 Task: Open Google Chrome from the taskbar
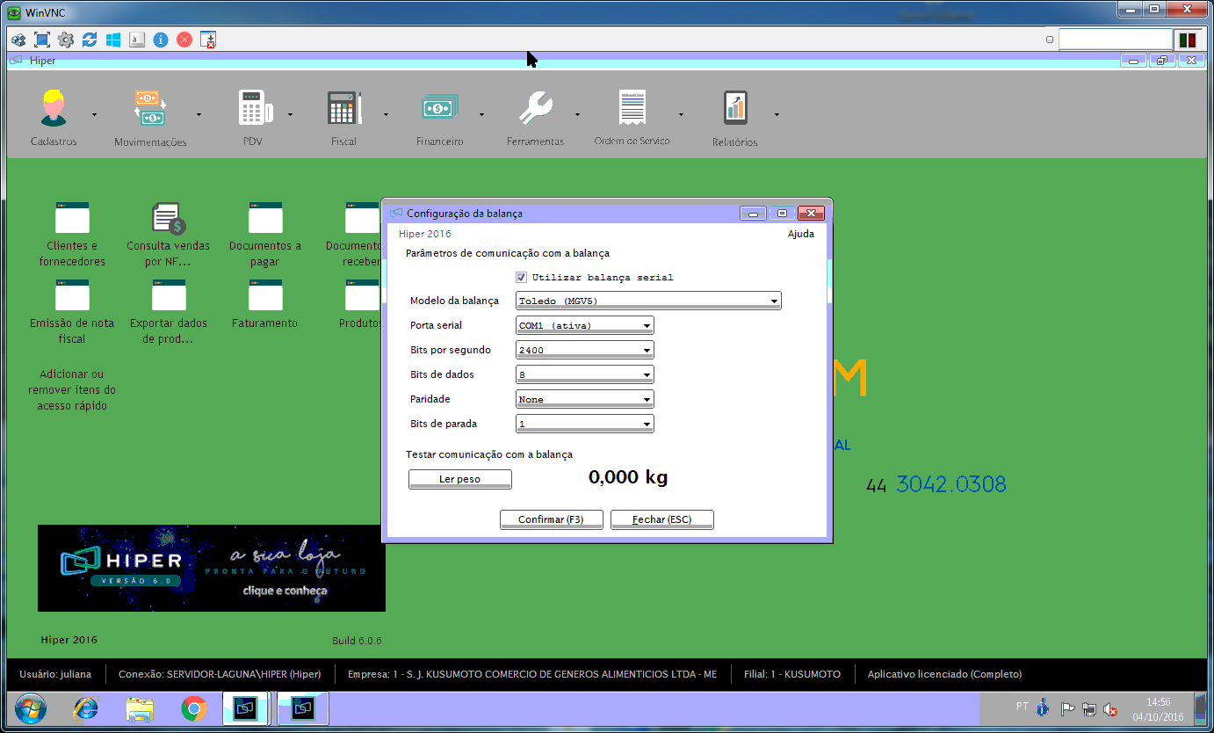coord(193,708)
